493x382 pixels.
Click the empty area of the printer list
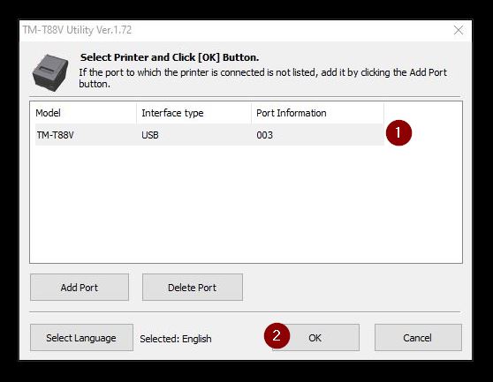click(x=246, y=204)
